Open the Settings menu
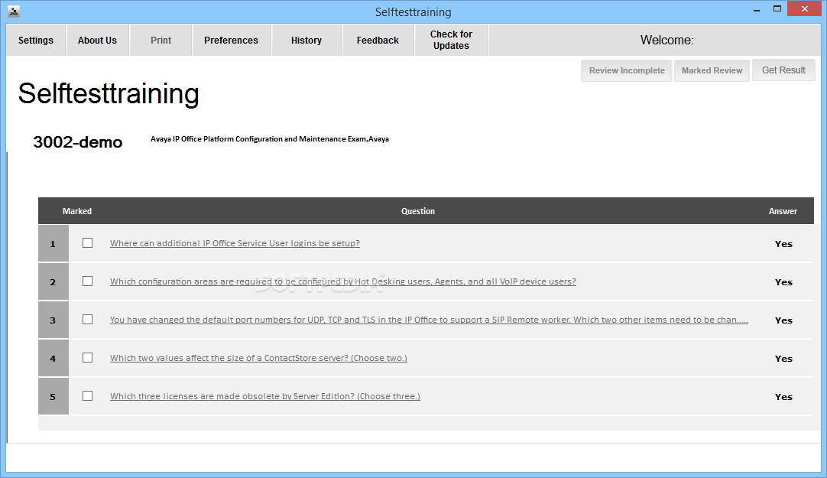827x478 pixels. tap(36, 40)
